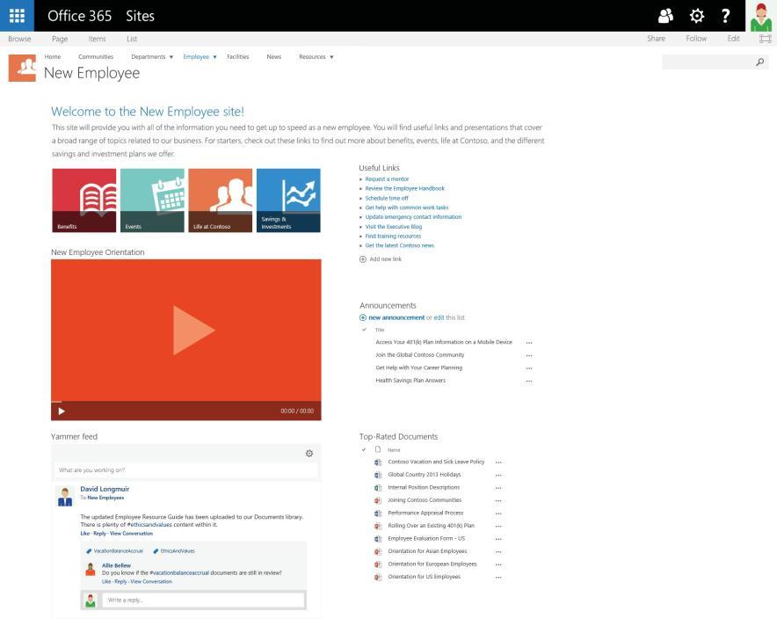Go to Facilities in the navigation
The image size is (777, 619).
[238, 57]
